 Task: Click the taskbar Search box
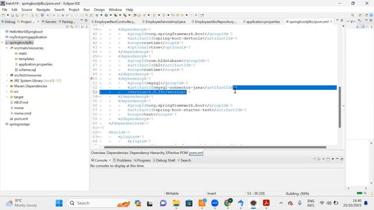pyautogui.click(x=98, y=203)
